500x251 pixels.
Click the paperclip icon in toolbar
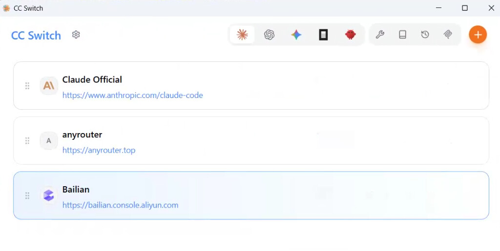448,34
